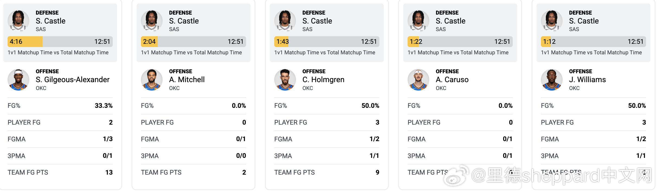Select the 1:12 matchup time bar
This screenshot has width=658, height=193.
(594, 42)
